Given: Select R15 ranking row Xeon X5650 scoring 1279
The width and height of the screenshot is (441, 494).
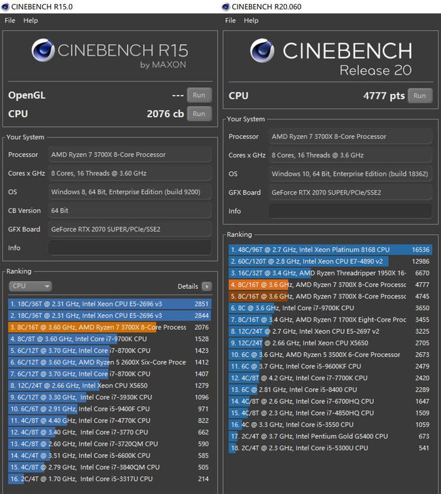Looking at the screenshot, I should pyautogui.click(x=110, y=385).
